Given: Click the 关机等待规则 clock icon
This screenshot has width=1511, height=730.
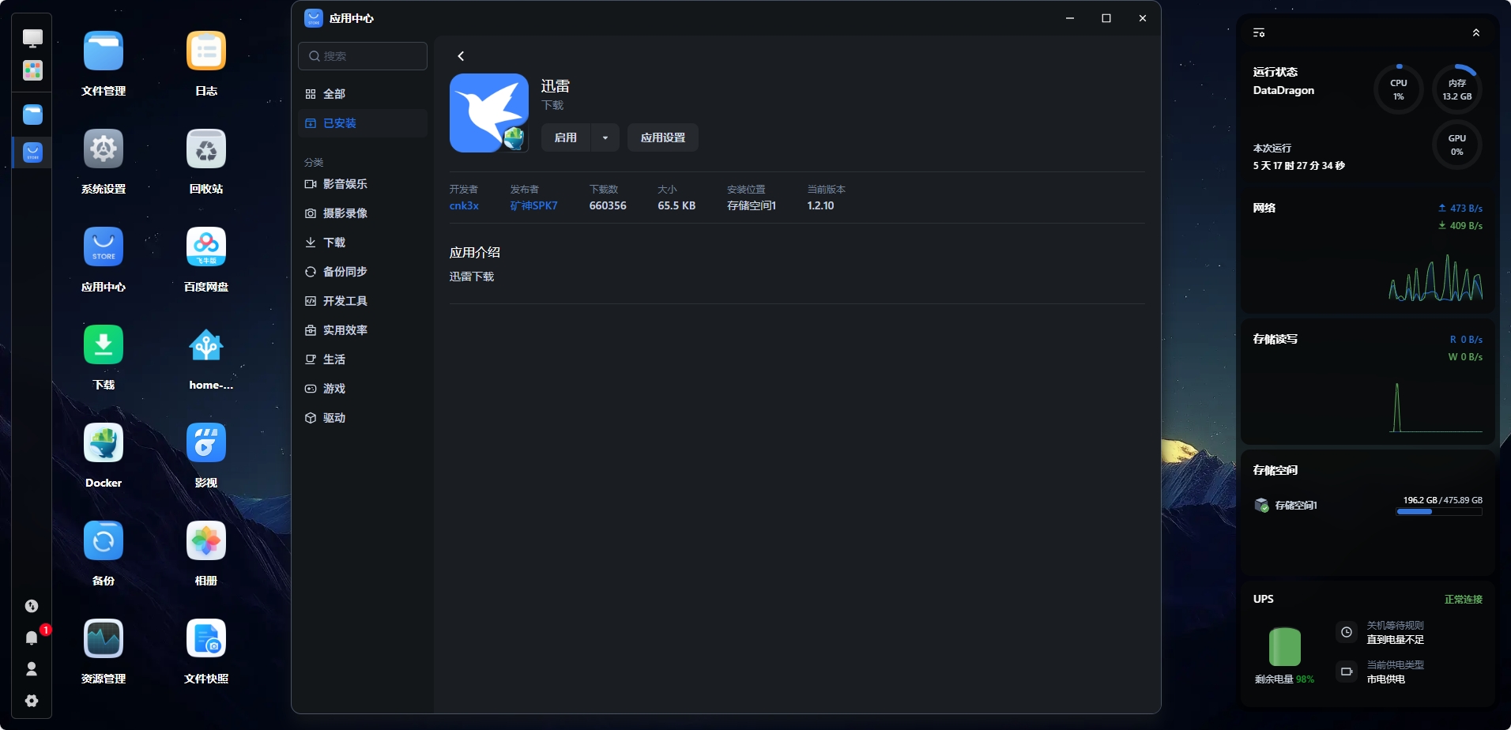Looking at the screenshot, I should (1347, 632).
